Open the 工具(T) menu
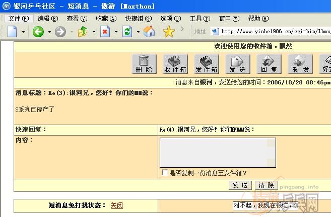Viewport: 331px width, 217px height. tap(200, 19)
